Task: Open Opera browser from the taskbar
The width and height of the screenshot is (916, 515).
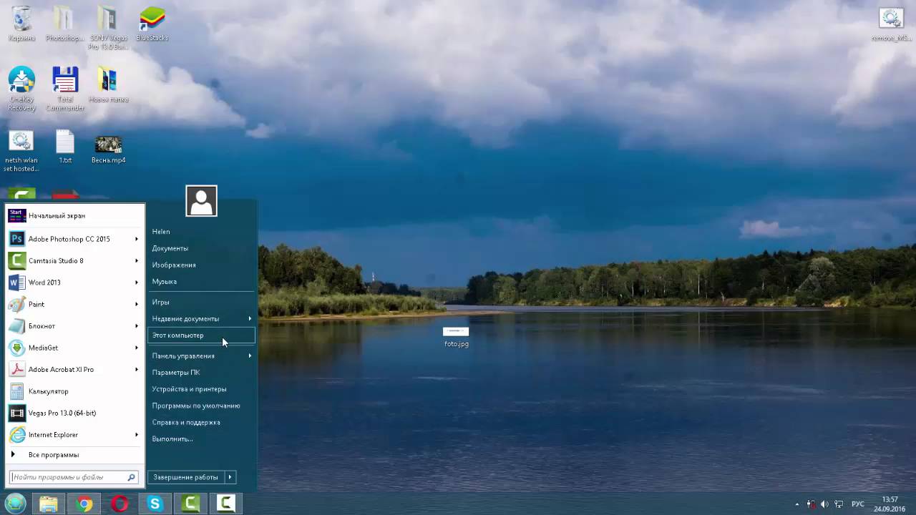Action: [120, 504]
